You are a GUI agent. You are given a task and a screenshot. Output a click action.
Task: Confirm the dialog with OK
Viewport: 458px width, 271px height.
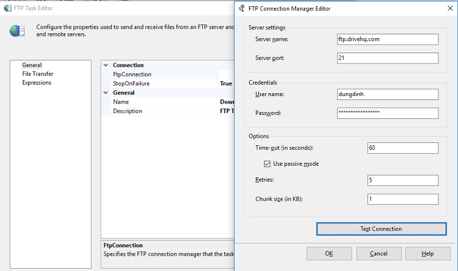[329, 253]
